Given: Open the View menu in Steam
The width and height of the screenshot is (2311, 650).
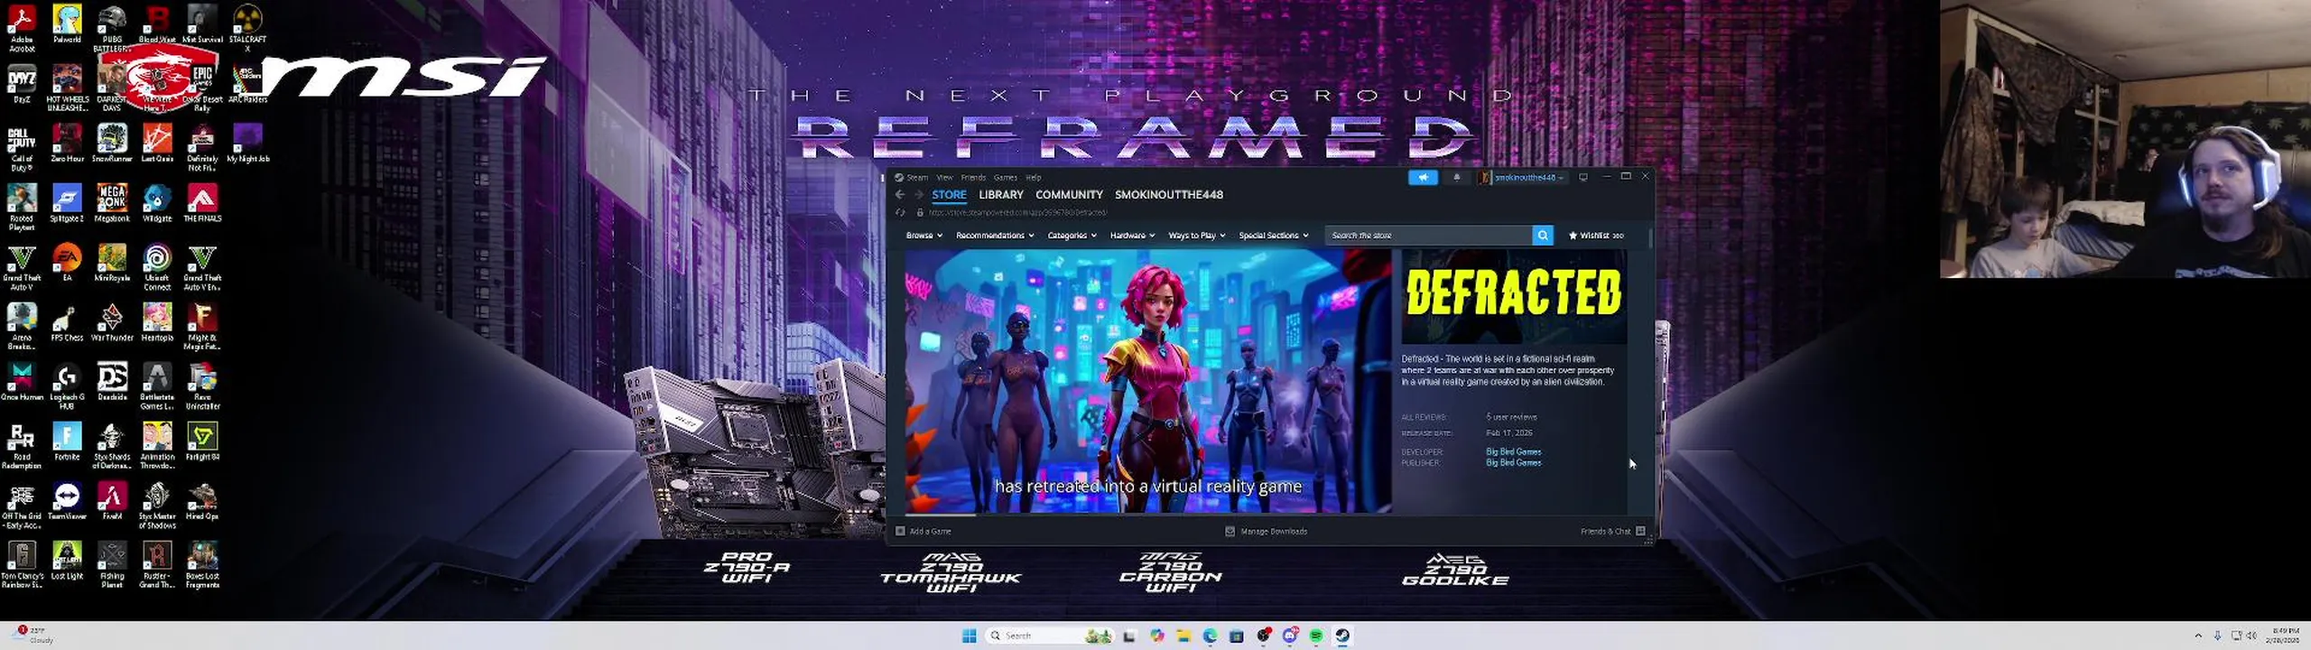Looking at the screenshot, I should [944, 177].
